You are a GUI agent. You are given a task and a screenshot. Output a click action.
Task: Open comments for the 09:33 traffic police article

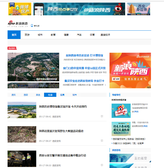pos(102,165)
